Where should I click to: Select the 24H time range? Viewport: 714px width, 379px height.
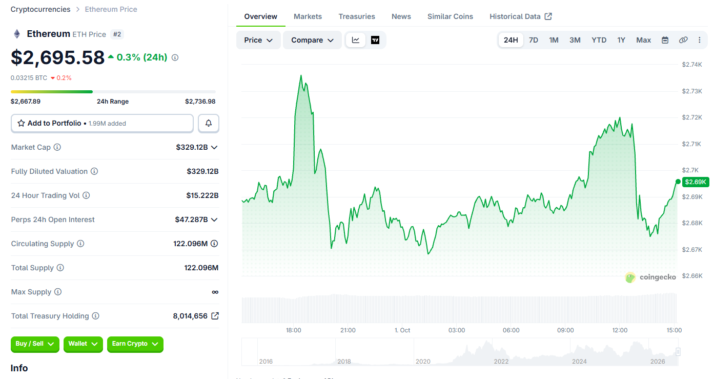[511, 40]
